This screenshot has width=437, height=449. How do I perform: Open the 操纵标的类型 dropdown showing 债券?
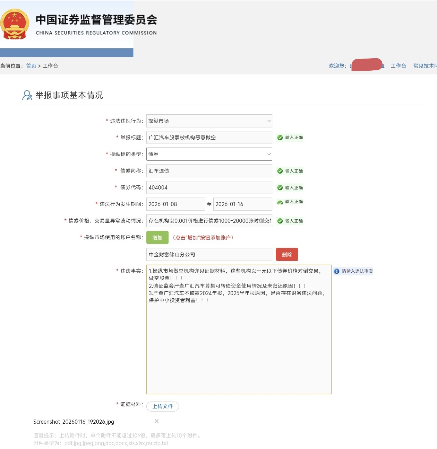point(209,154)
